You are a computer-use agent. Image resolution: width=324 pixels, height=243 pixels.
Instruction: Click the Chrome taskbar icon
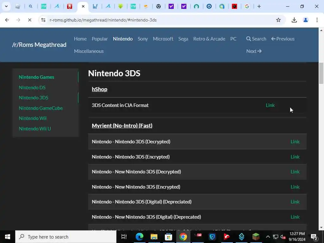[x=183, y=237]
